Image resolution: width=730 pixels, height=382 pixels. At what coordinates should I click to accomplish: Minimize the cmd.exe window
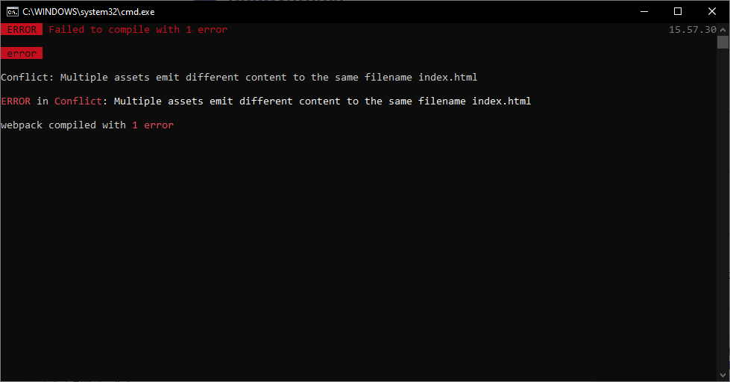644,12
